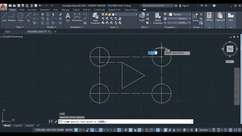
Task: Click the Plot print icon in quick access toolbar
Action: click(x=36, y=6)
